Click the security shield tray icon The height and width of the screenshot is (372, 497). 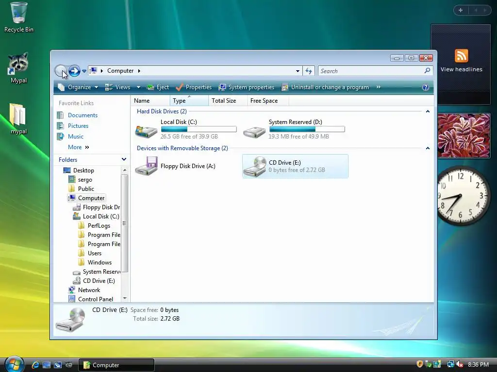point(420,364)
